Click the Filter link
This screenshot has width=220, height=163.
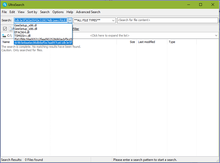(76, 29)
